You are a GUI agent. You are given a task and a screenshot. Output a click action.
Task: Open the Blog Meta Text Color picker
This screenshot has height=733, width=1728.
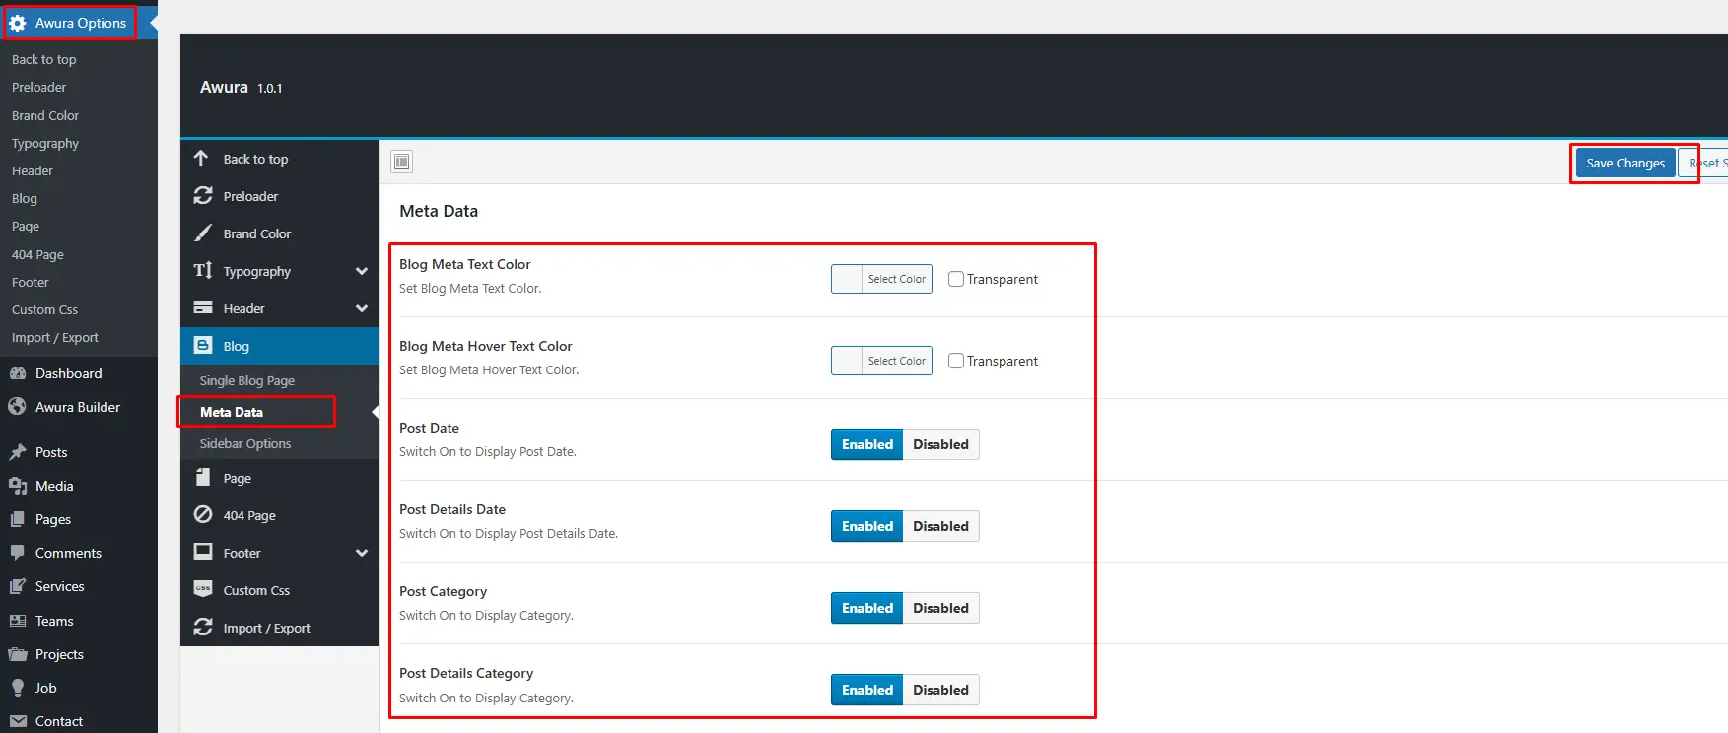881,279
